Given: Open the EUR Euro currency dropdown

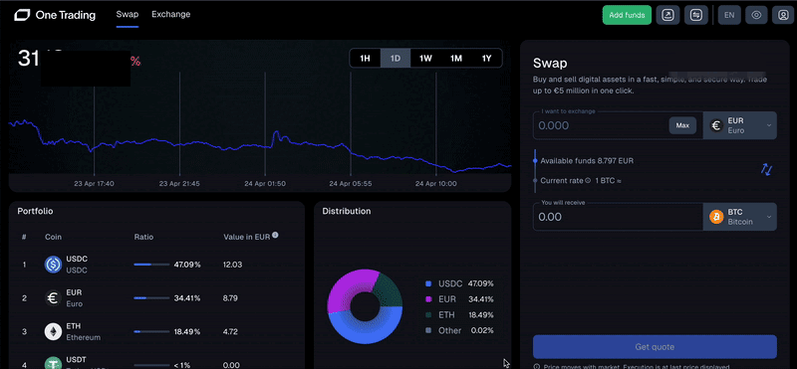Looking at the screenshot, I should pos(739,125).
